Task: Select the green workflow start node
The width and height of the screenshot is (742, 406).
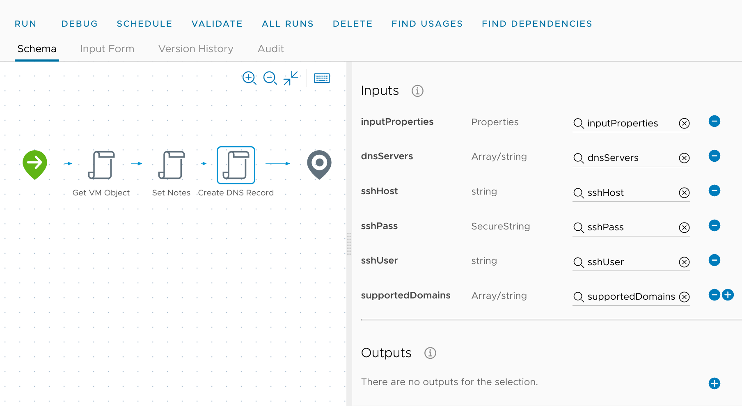Action: 35,165
